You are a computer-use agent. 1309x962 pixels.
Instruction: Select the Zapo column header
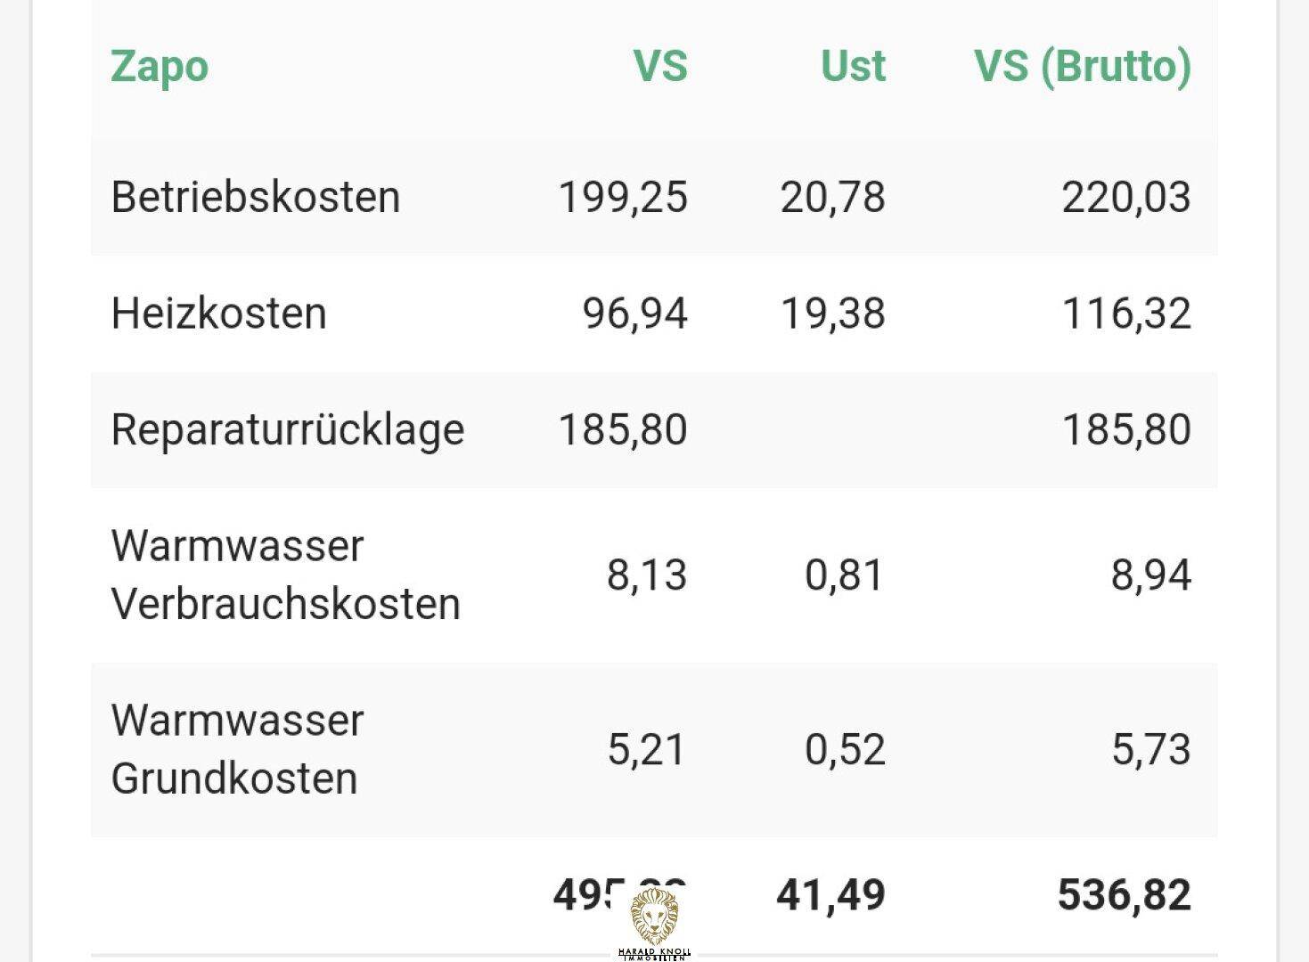[160, 68]
